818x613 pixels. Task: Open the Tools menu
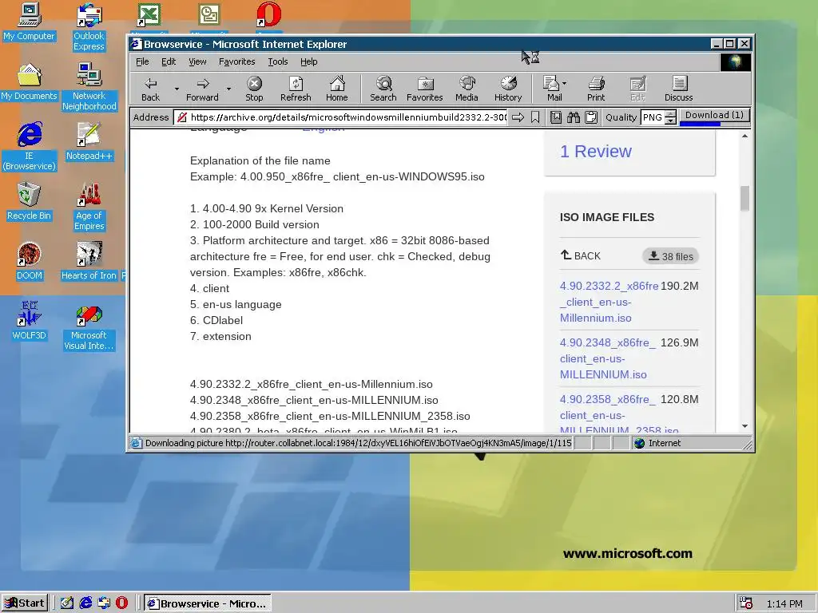coord(278,61)
